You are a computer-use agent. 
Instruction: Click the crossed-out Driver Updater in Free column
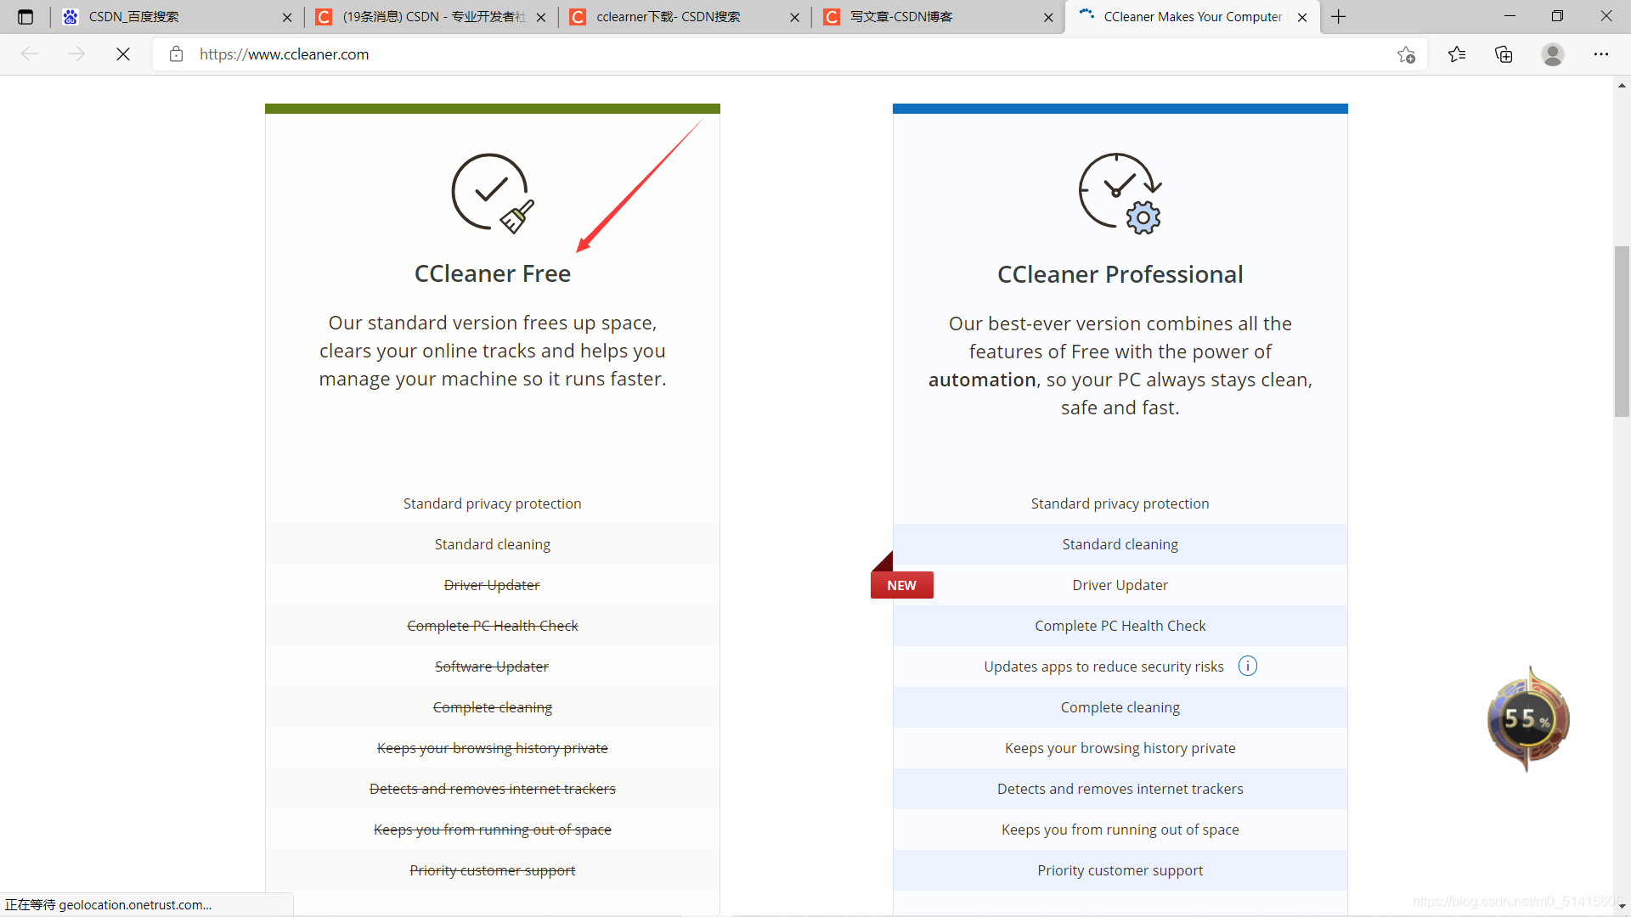[x=492, y=585]
